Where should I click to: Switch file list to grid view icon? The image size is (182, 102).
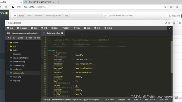180,23
